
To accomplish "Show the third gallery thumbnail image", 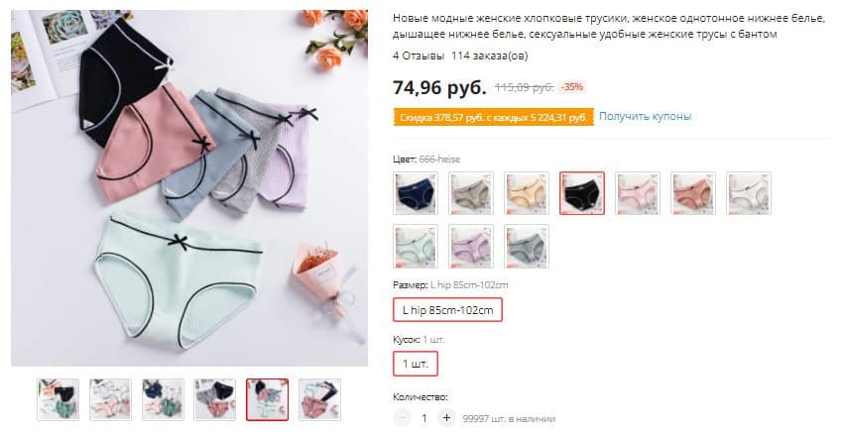I will 163,399.
